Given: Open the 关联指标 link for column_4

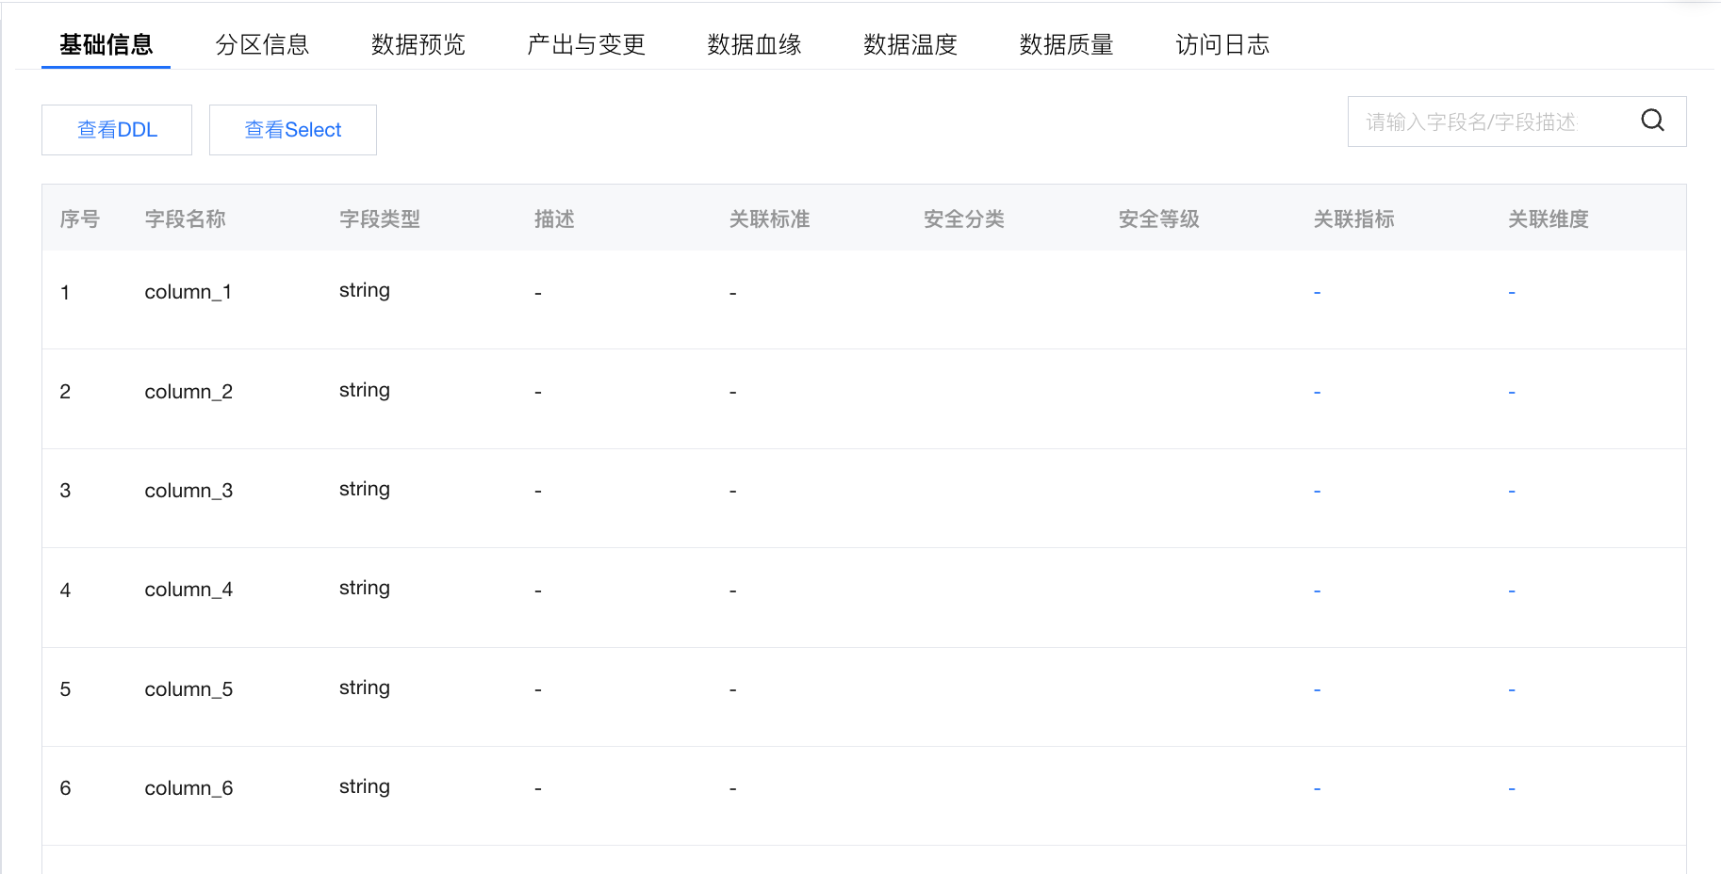Looking at the screenshot, I should click(x=1317, y=591).
